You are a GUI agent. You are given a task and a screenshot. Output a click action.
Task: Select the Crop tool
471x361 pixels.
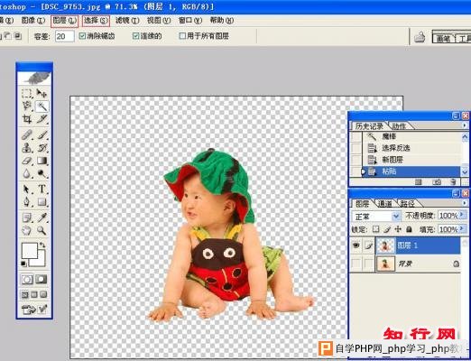[27, 119]
